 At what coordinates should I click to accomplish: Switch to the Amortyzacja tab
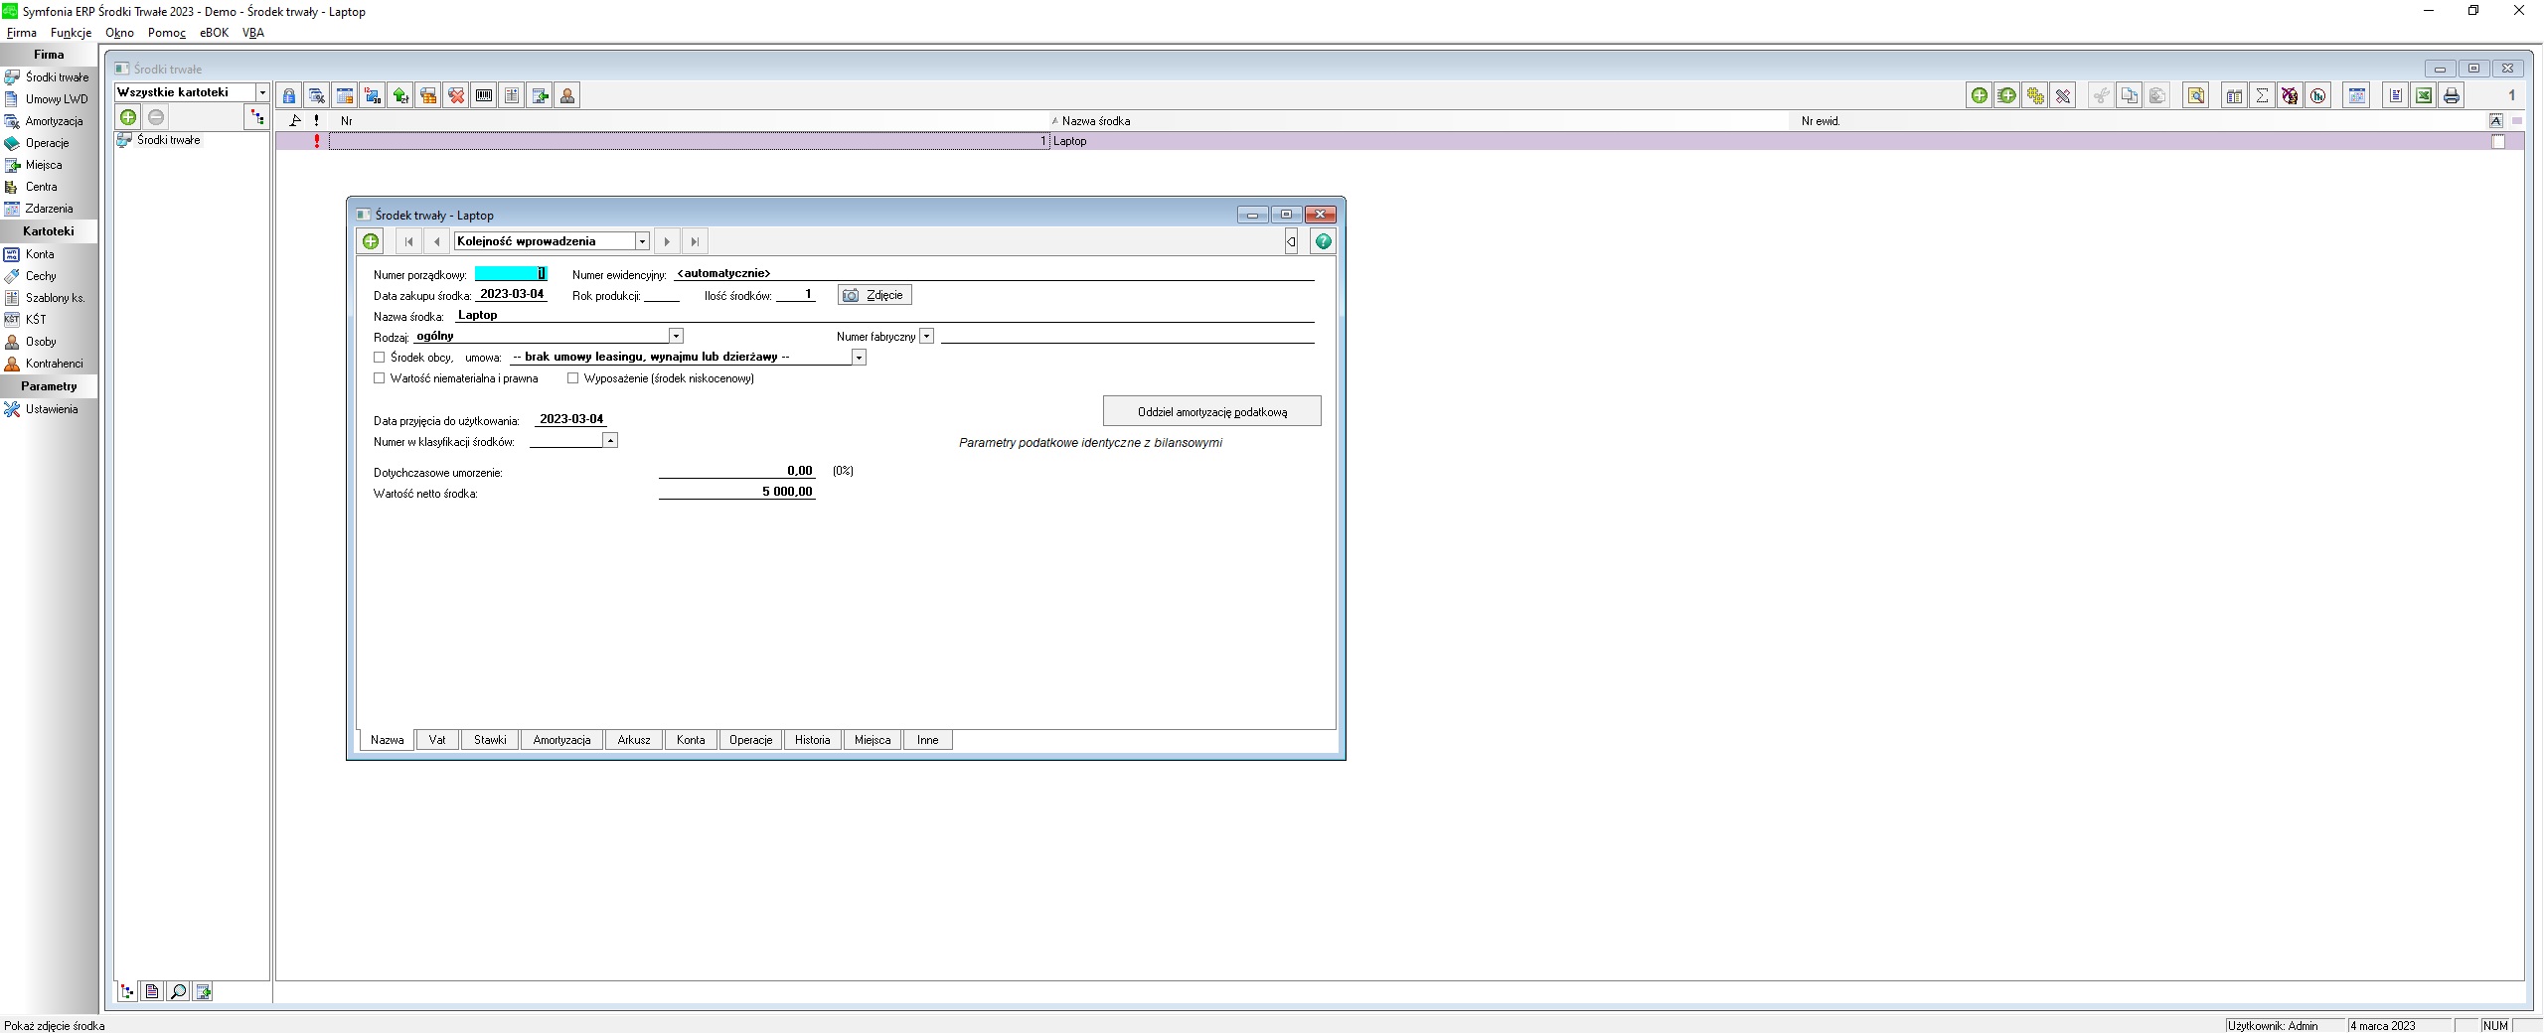pos(561,740)
